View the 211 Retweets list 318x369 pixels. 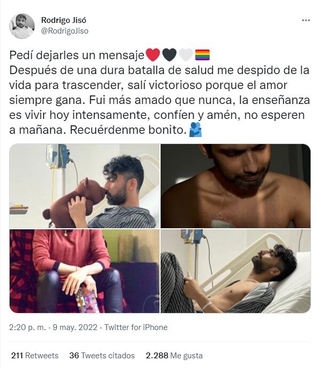[x=35, y=355]
